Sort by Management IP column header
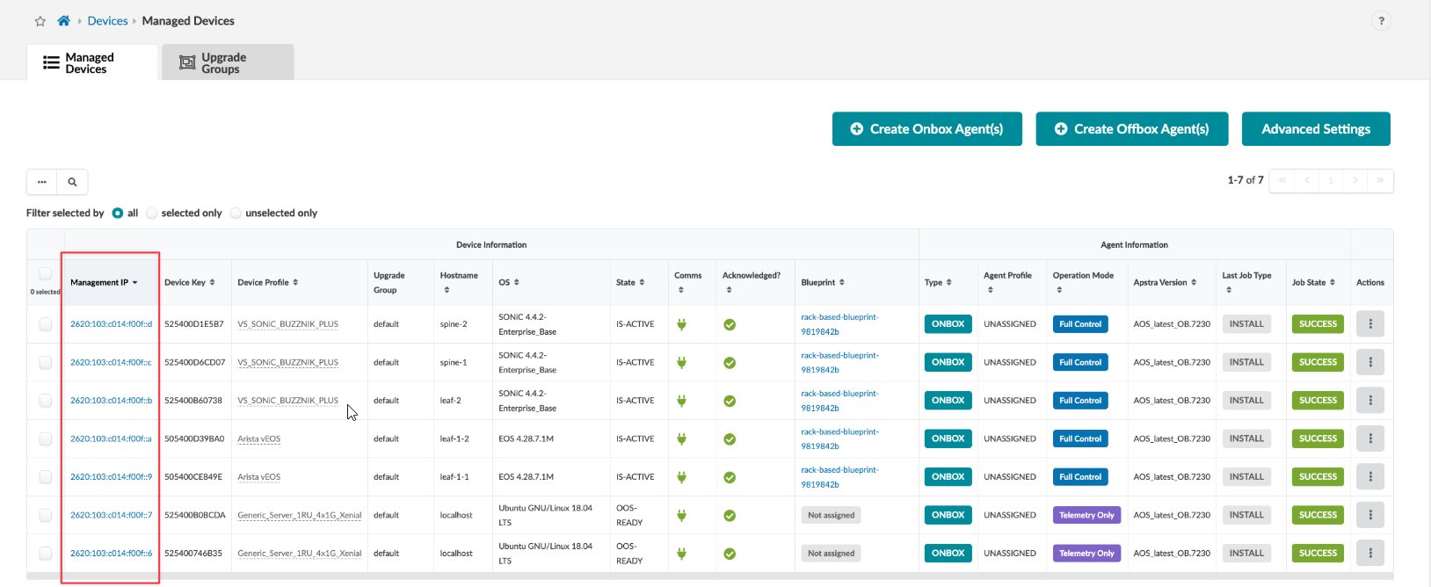This screenshot has width=1431, height=587. click(x=104, y=283)
